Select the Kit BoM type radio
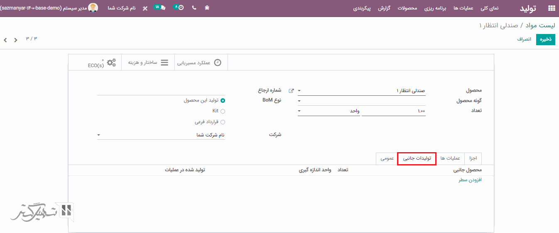Image resolution: width=559 pixels, height=233 pixels. pyautogui.click(x=223, y=111)
